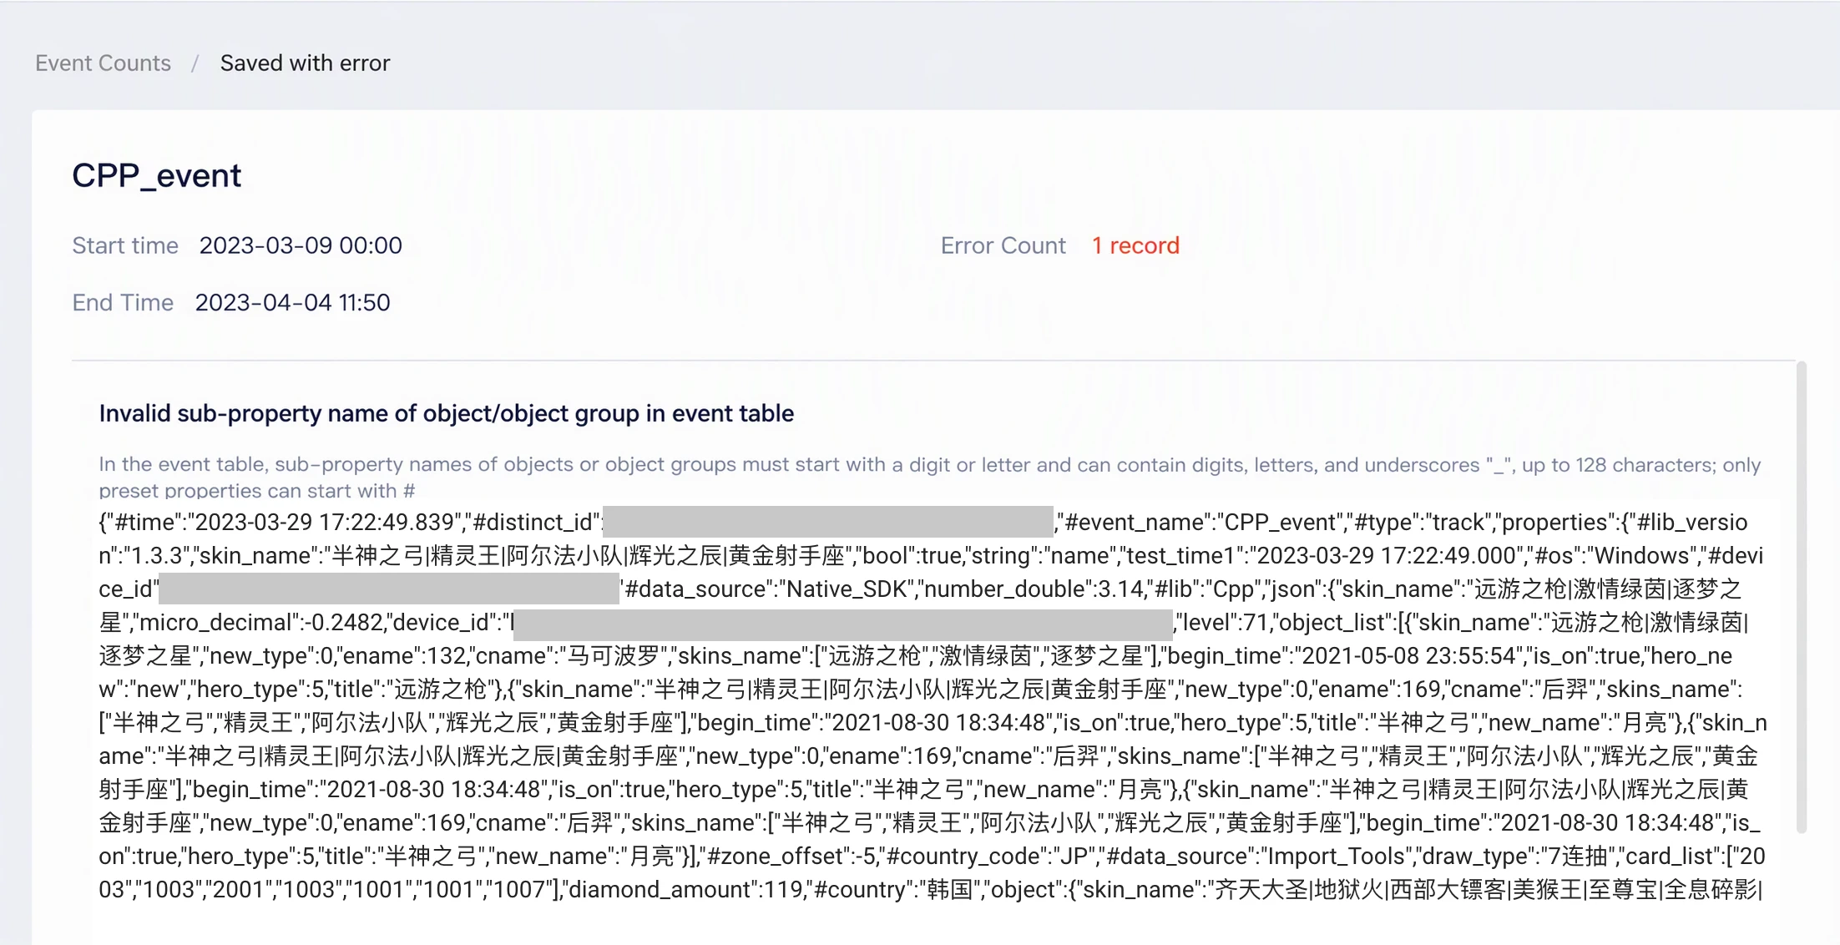The image size is (1840, 945).
Task: Click 'Saved with error' breadcrumb
Action: tap(305, 63)
